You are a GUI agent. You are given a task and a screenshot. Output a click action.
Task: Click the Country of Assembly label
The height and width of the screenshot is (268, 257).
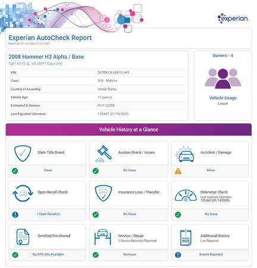point(26,89)
